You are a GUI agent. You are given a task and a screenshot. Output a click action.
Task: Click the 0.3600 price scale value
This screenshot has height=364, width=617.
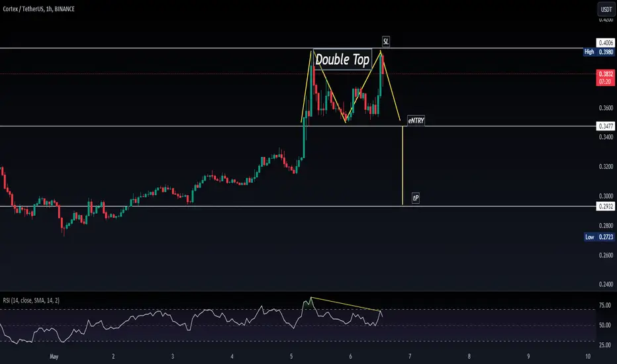pyautogui.click(x=606, y=107)
